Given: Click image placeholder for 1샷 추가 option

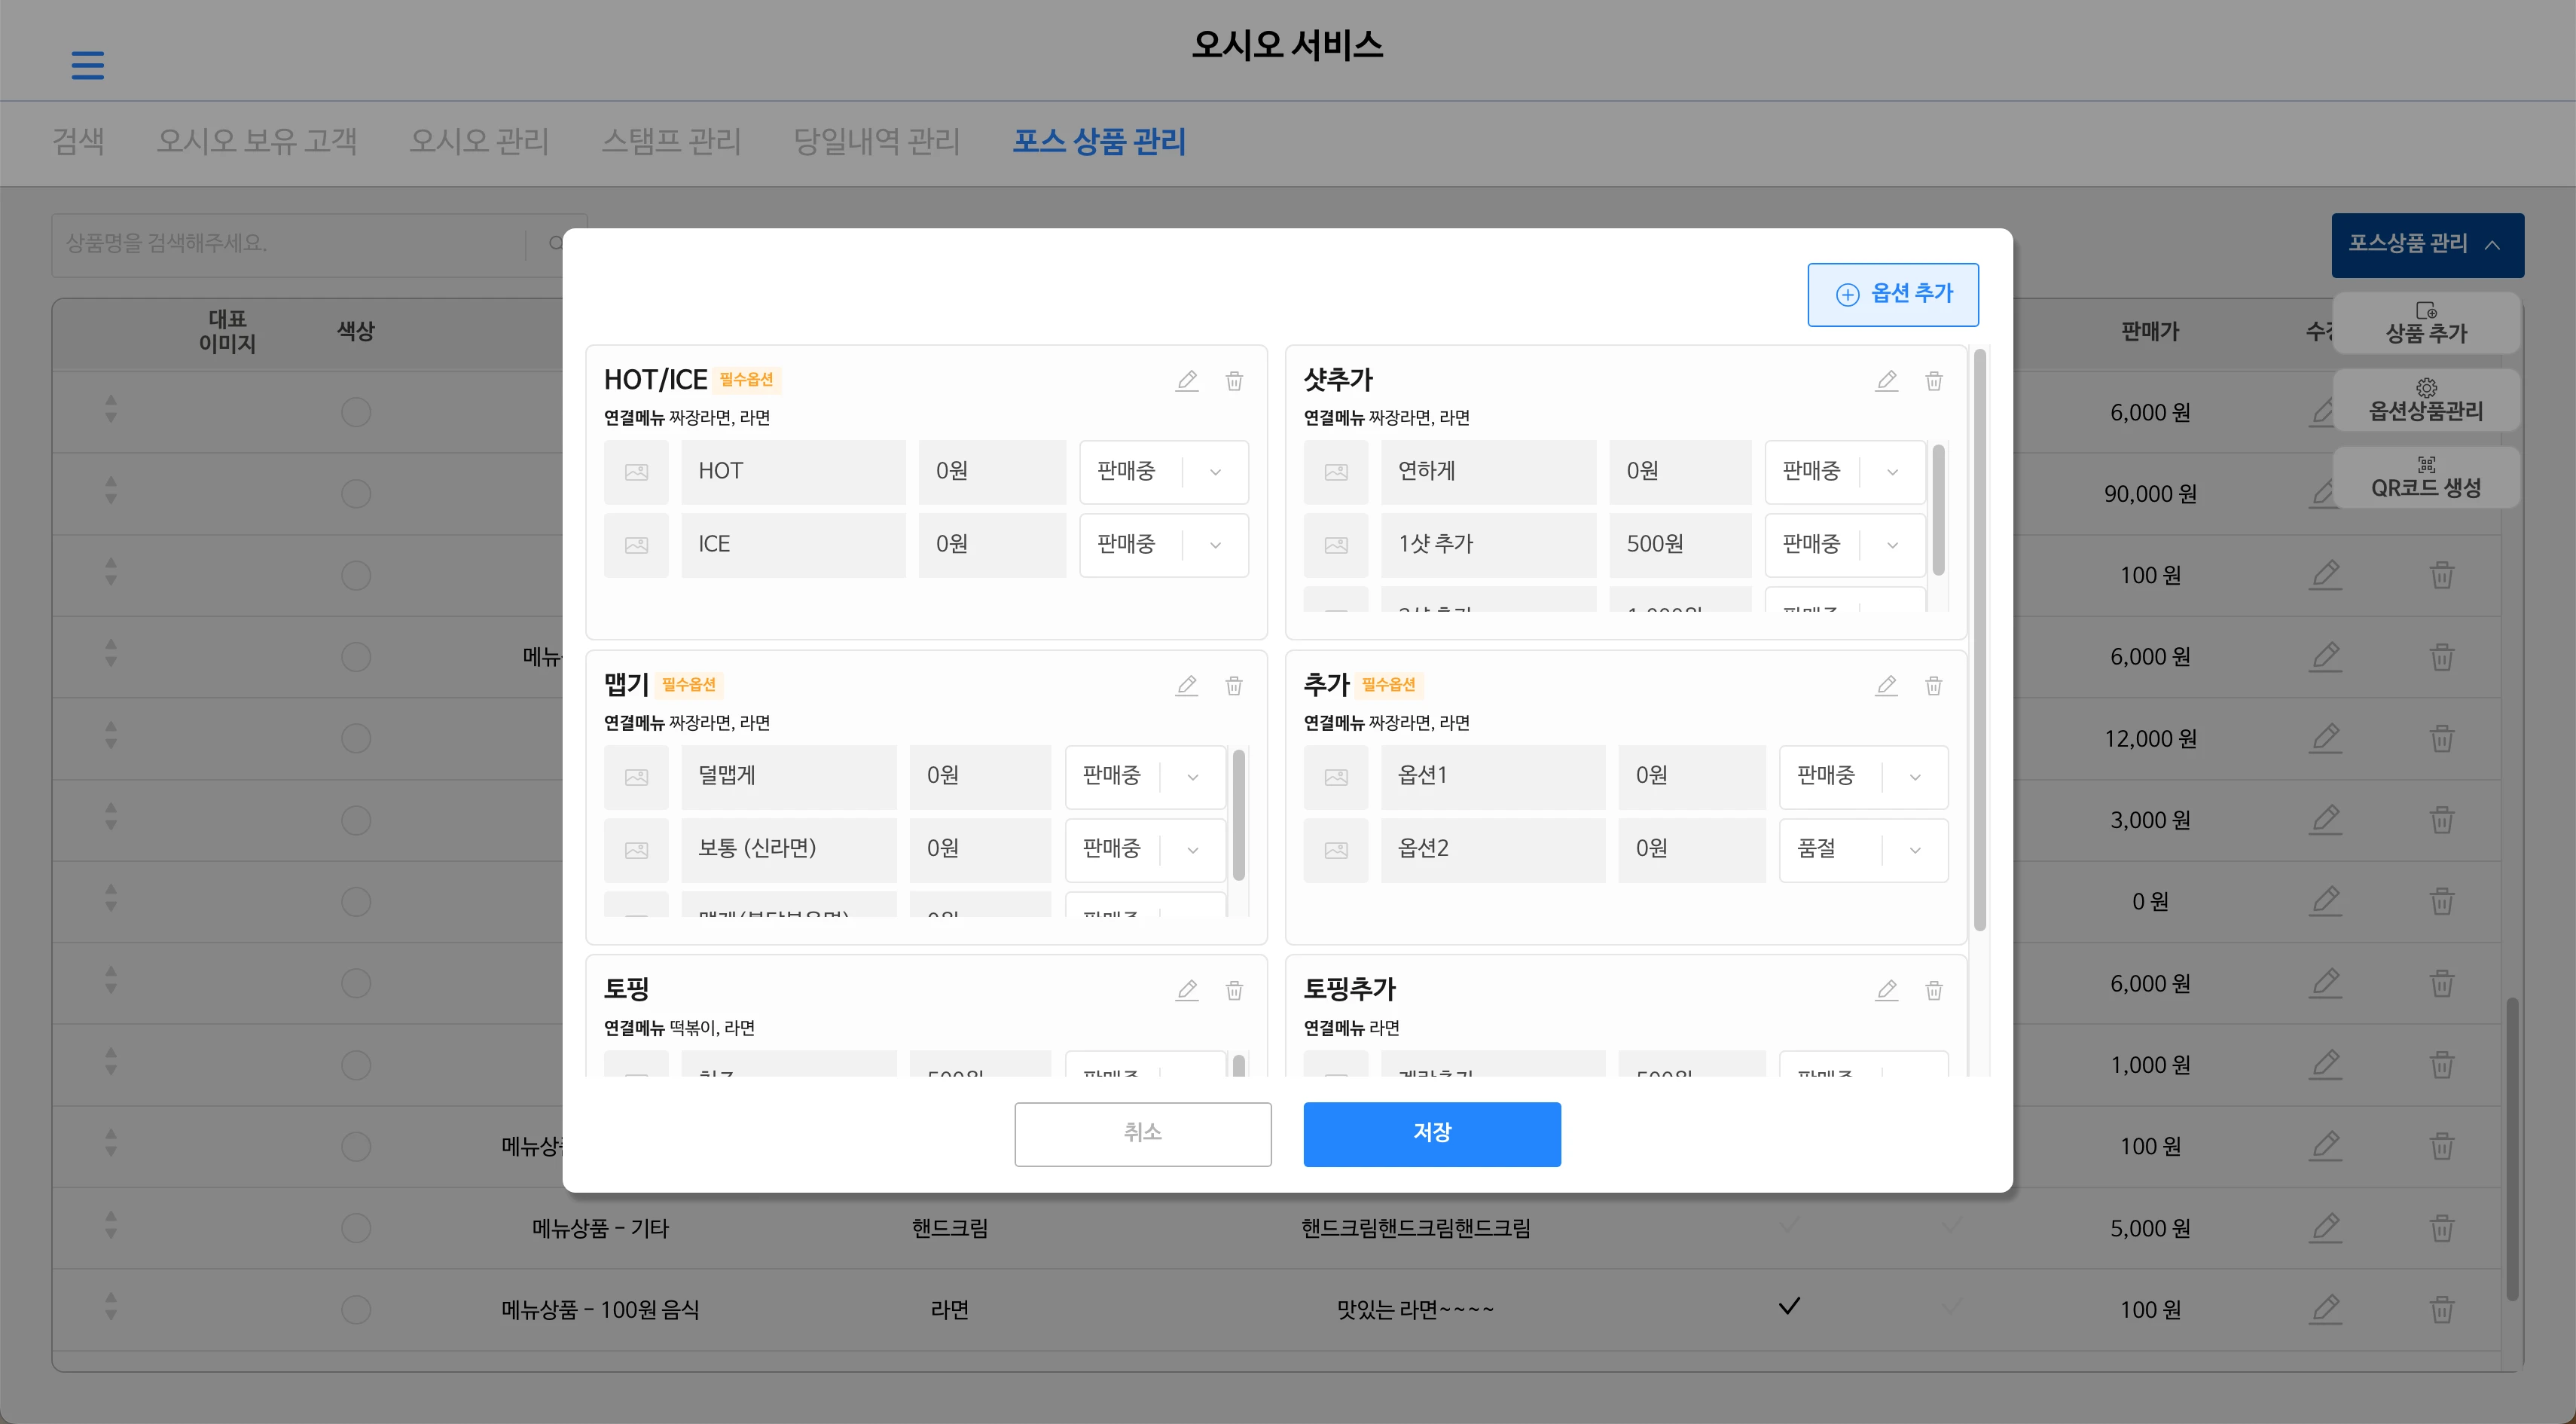Looking at the screenshot, I should tap(1336, 545).
